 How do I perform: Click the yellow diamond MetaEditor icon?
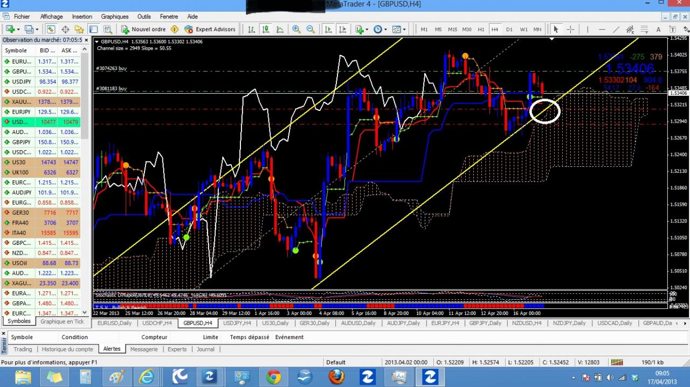pos(175,29)
